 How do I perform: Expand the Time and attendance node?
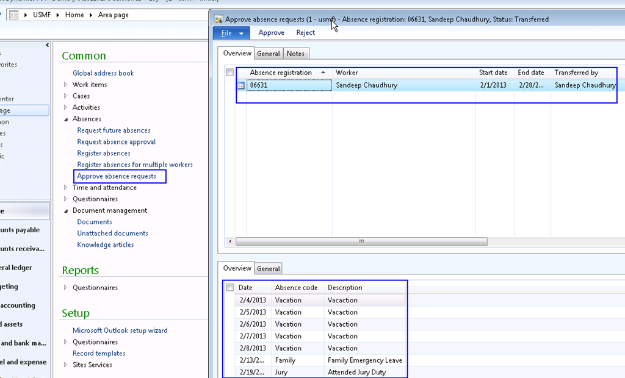(x=66, y=188)
